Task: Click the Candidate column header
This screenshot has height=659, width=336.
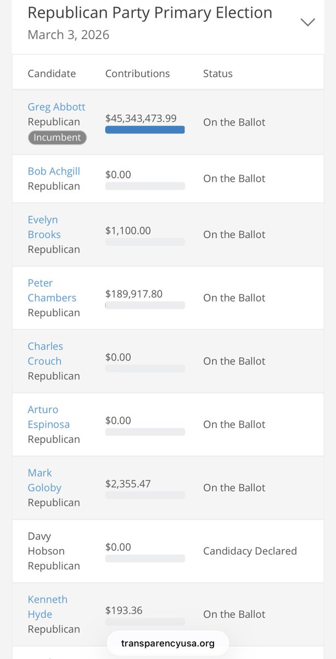Action: (x=52, y=74)
